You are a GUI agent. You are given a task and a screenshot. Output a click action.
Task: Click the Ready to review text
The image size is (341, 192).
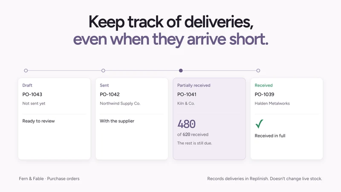(x=38, y=121)
